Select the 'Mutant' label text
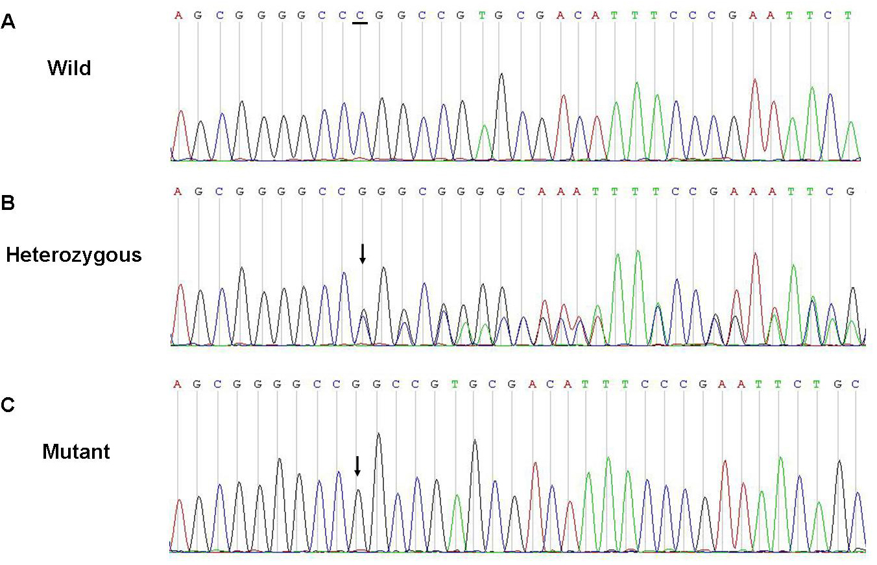 click(x=76, y=451)
